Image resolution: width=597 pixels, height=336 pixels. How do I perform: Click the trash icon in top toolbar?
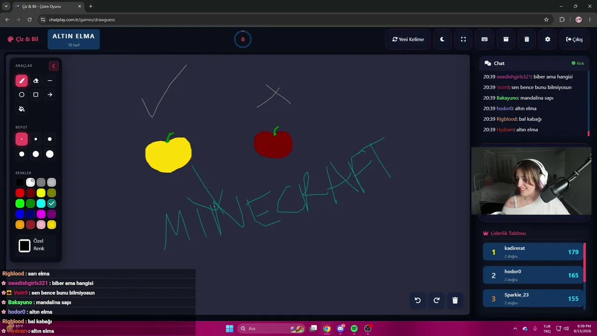(x=527, y=39)
